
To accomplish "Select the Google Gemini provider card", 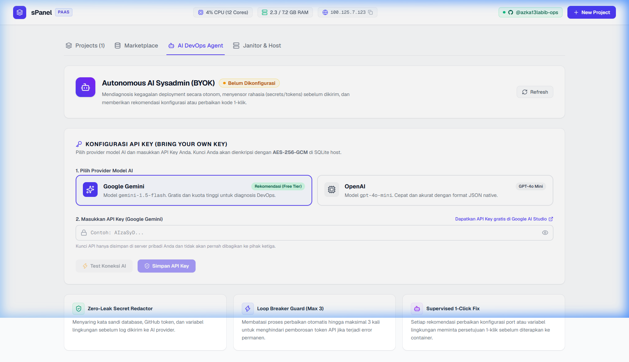I will [194, 190].
